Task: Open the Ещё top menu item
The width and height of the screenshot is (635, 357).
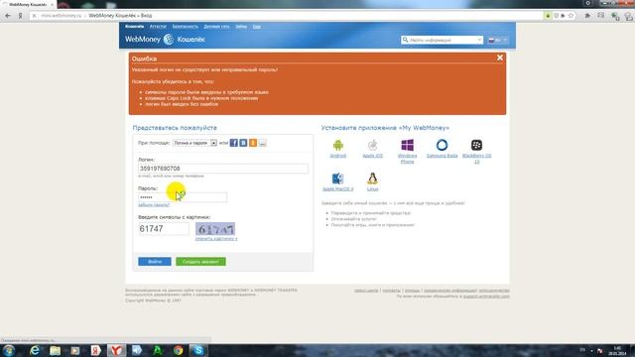Action: [257, 27]
